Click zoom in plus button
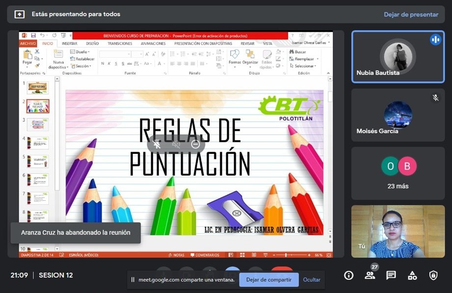Screen dimensions: 452x293 [x=309, y=255]
